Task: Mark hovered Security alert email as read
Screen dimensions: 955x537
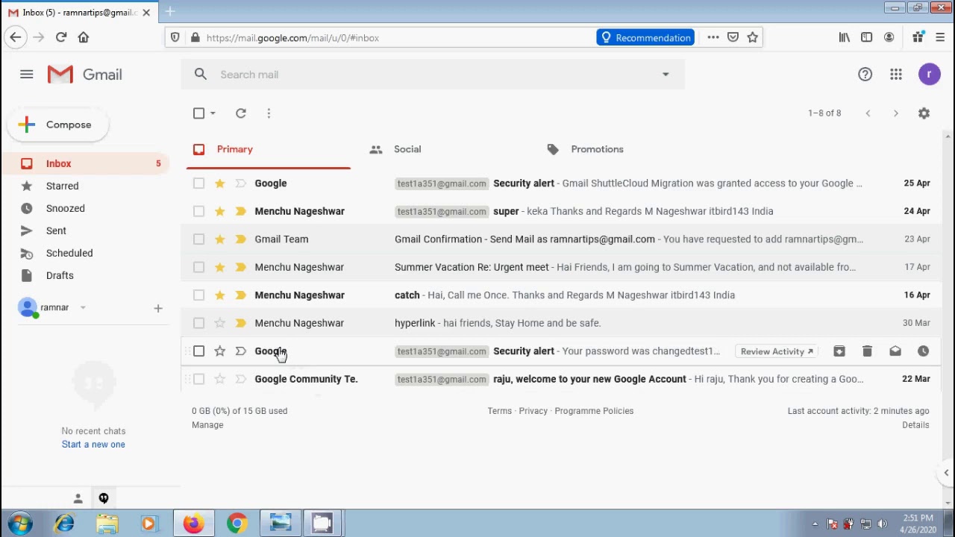Action: [895, 351]
